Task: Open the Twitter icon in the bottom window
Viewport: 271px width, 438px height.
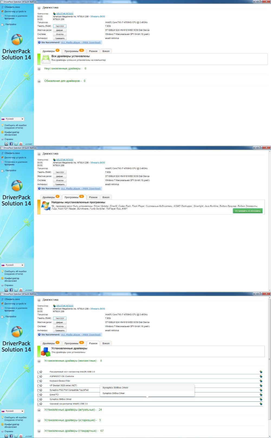Action: coord(16,436)
